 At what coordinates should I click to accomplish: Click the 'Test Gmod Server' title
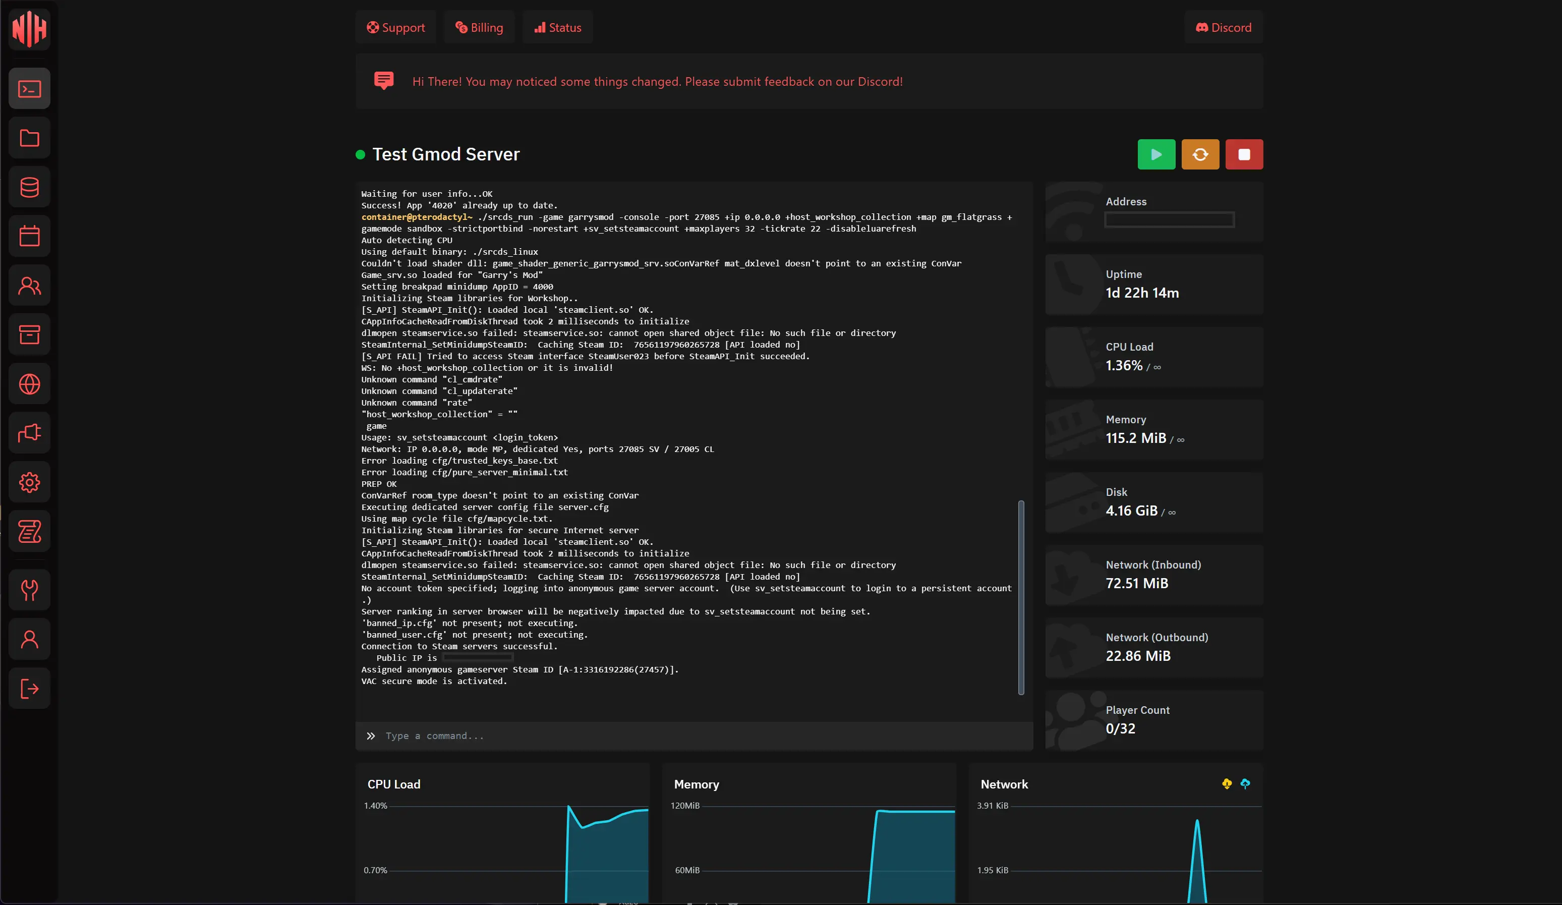[x=446, y=154]
